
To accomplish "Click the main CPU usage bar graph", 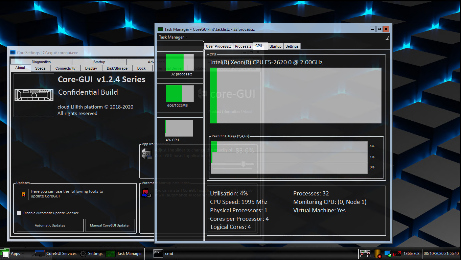I will point(296,96).
